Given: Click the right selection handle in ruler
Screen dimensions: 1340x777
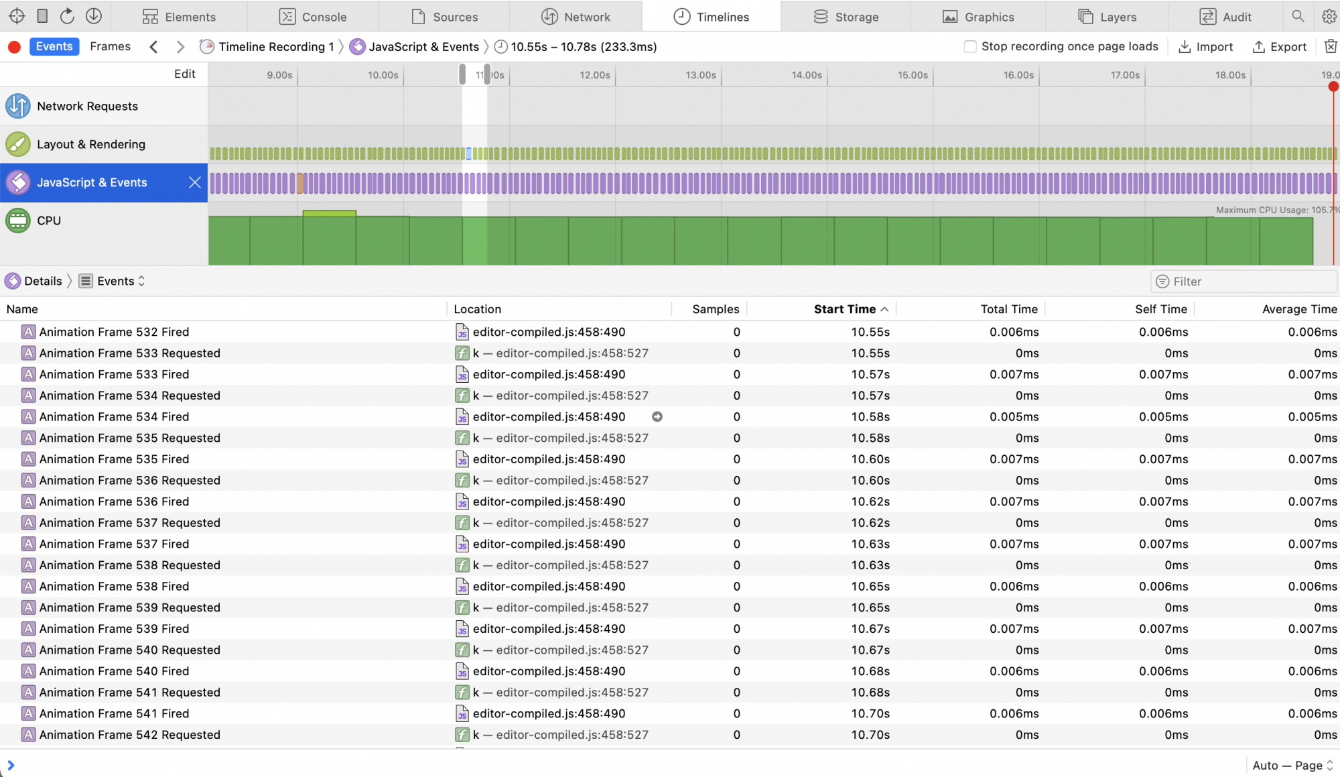Looking at the screenshot, I should click(487, 74).
